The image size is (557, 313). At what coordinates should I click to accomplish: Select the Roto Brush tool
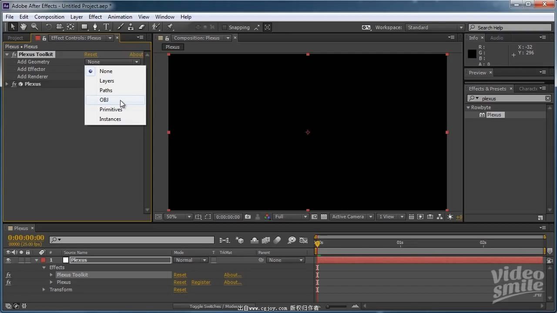(156, 27)
